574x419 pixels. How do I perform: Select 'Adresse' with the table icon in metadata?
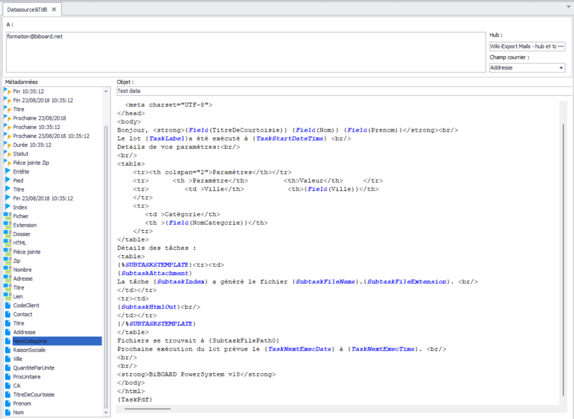[x=22, y=278]
